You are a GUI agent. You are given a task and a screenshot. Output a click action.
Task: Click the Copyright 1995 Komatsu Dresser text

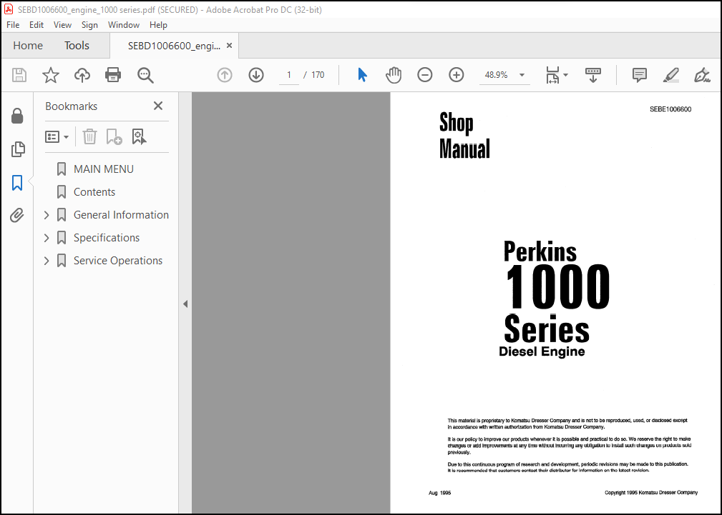(651, 492)
